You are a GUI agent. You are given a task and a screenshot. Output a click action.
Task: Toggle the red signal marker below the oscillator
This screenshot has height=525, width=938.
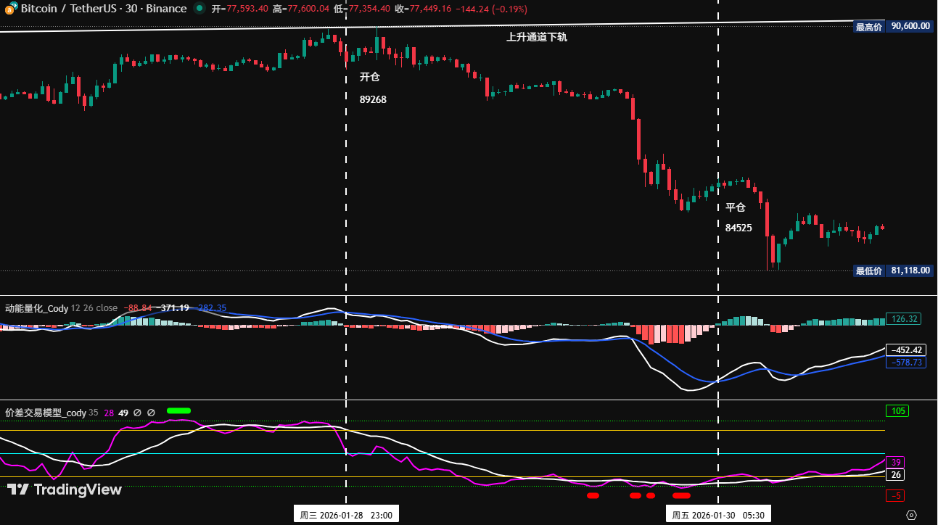click(x=592, y=495)
